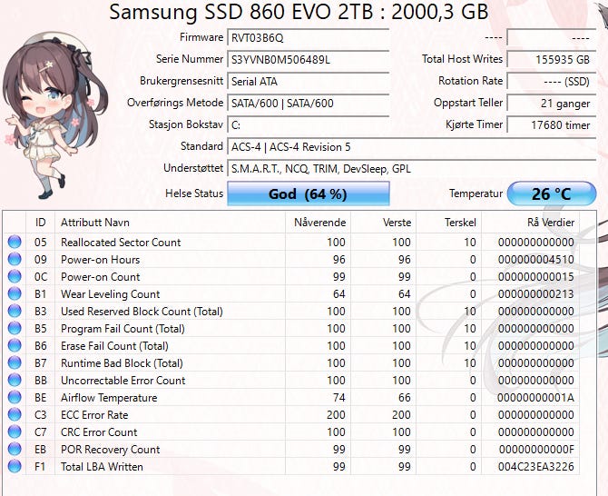Click the current value 200 for ECC Error Rate
This screenshot has height=496, width=608.
[x=336, y=415]
